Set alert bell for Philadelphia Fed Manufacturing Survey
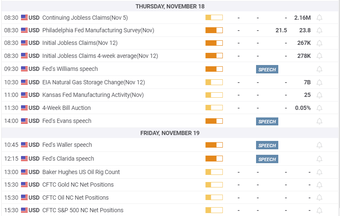Screen dimensions: 340x216 tap(319, 31)
